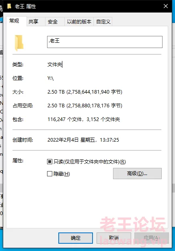The width and height of the screenshot is (175, 251).
Task: Click the 包含 files count text
Action: pyautogui.click(x=84, y=119)
